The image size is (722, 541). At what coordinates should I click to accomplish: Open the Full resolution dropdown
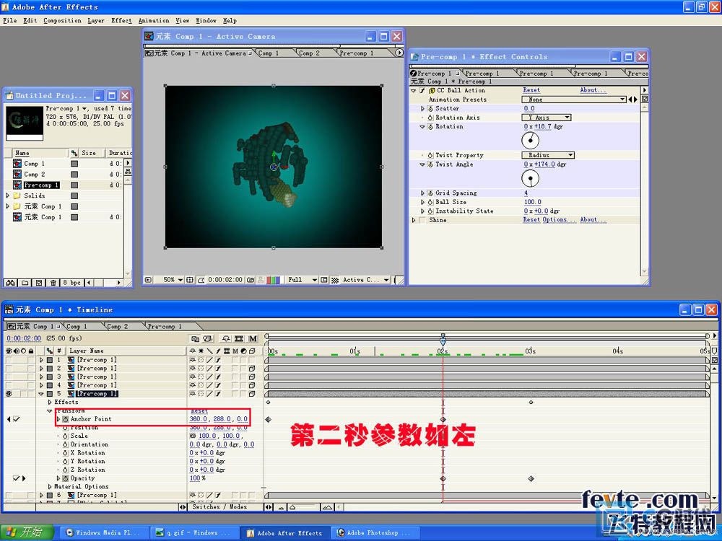click(302, 280)
